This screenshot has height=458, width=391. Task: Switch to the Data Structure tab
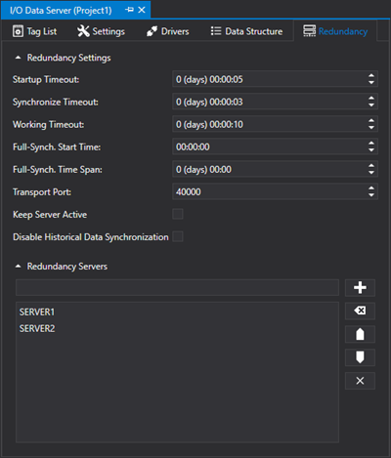click(246, 31)
